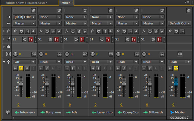
Task: Toggle polarity reverse on Billboards track
Action: coord(162,11)
